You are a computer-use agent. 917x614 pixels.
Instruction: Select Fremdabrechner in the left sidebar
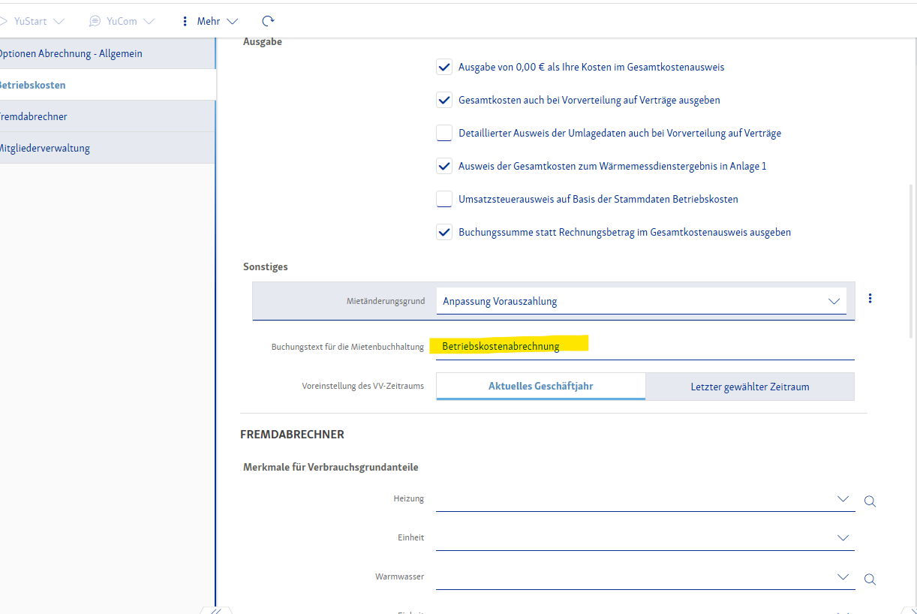click(x=34, y=116)
